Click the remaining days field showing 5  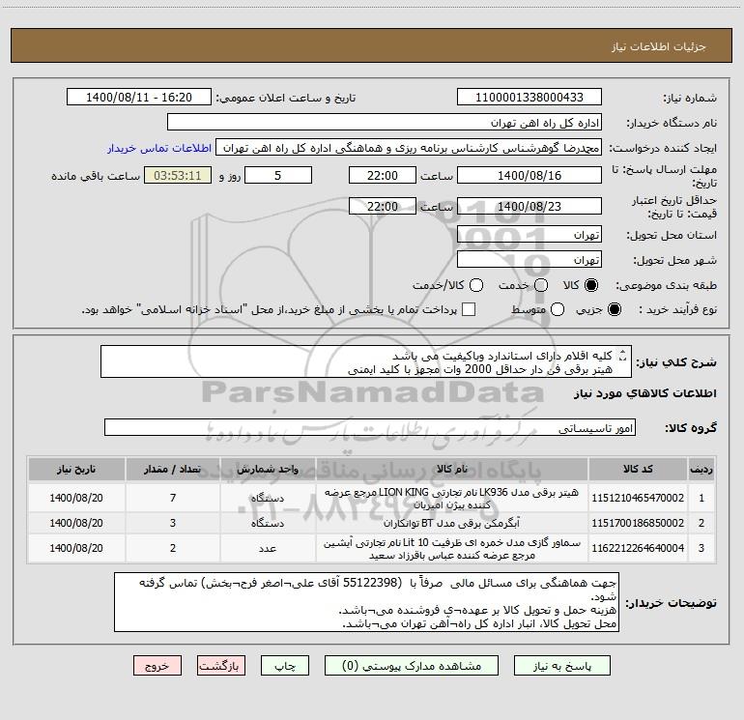(278, 175)
